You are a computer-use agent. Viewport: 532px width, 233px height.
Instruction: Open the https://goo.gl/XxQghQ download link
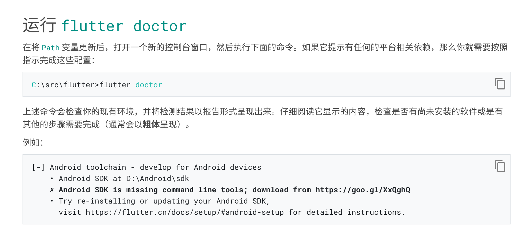click(363, 190)
